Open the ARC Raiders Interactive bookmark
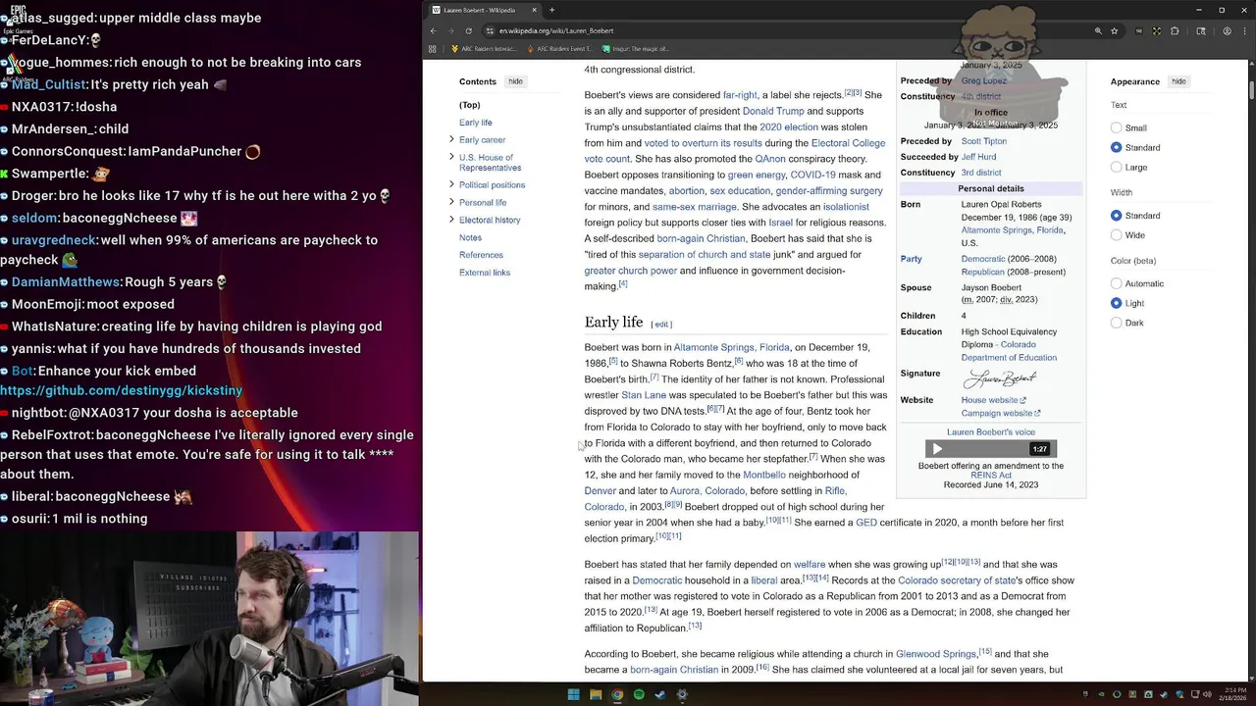This screenshot has width=1256, height=706. 484,48
